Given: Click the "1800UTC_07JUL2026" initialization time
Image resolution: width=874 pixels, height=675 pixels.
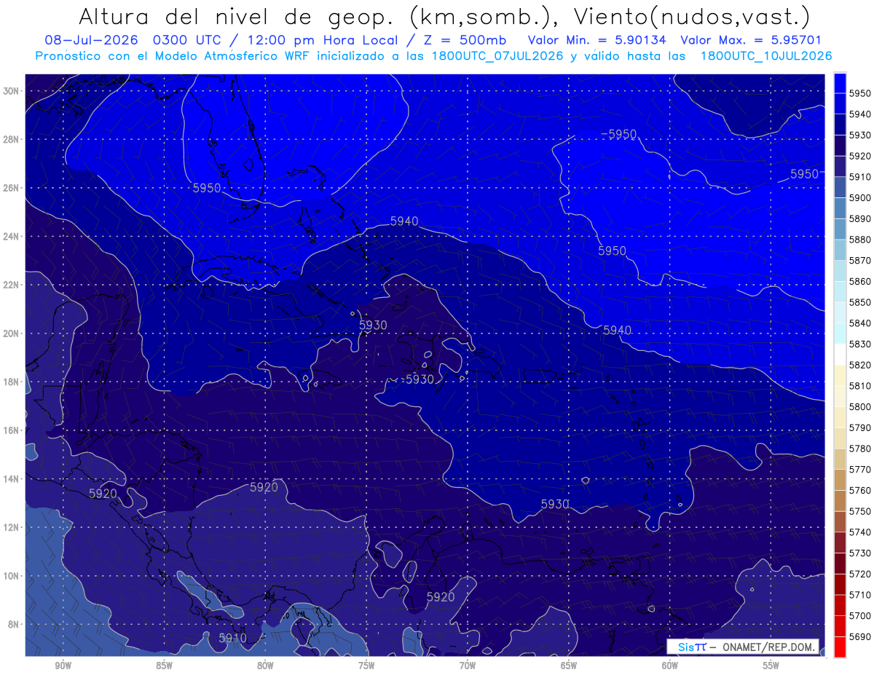Looking at the screenshot, I should [497, 56].
